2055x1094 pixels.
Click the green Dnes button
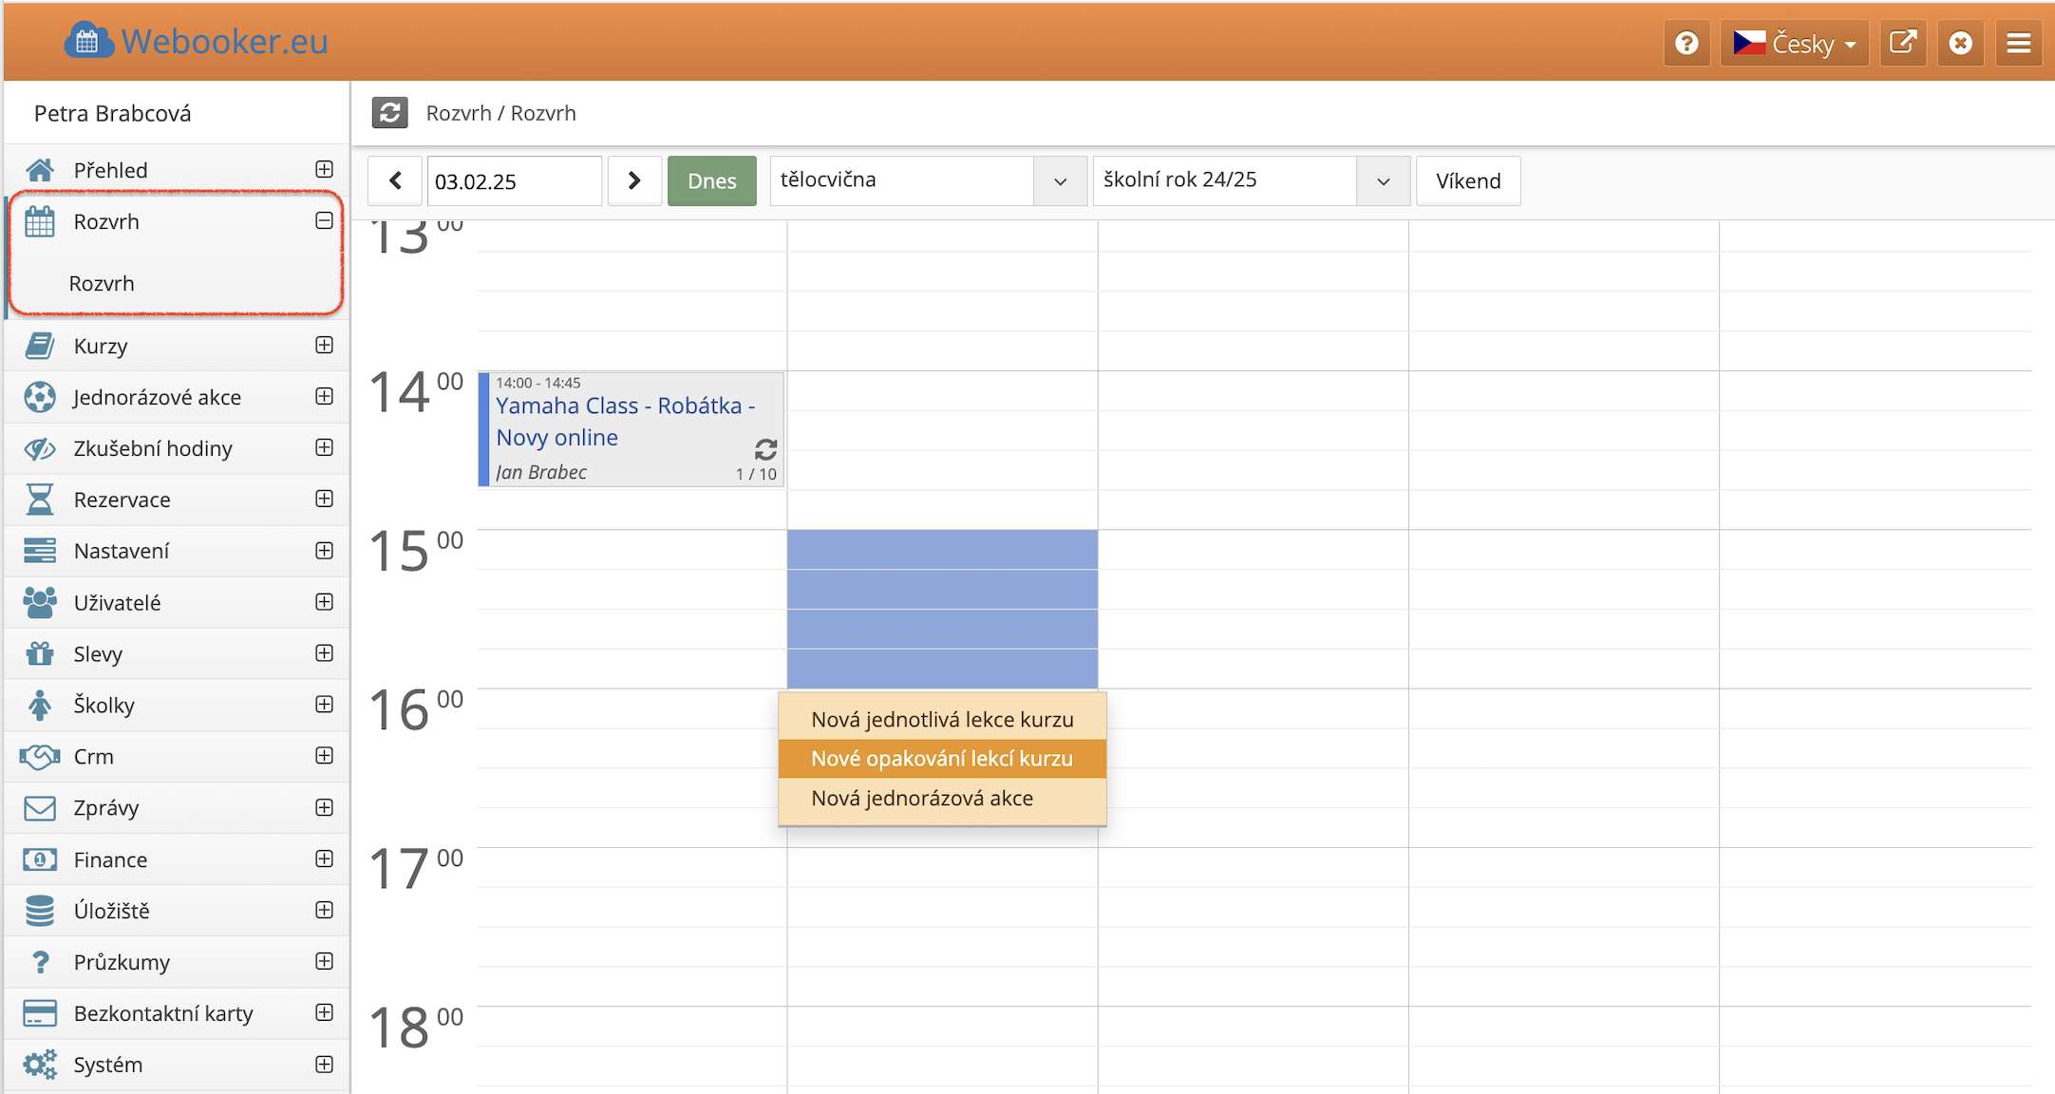click(711, 180)
